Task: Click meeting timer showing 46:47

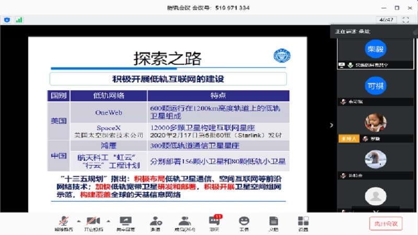Action: (387, 20)
